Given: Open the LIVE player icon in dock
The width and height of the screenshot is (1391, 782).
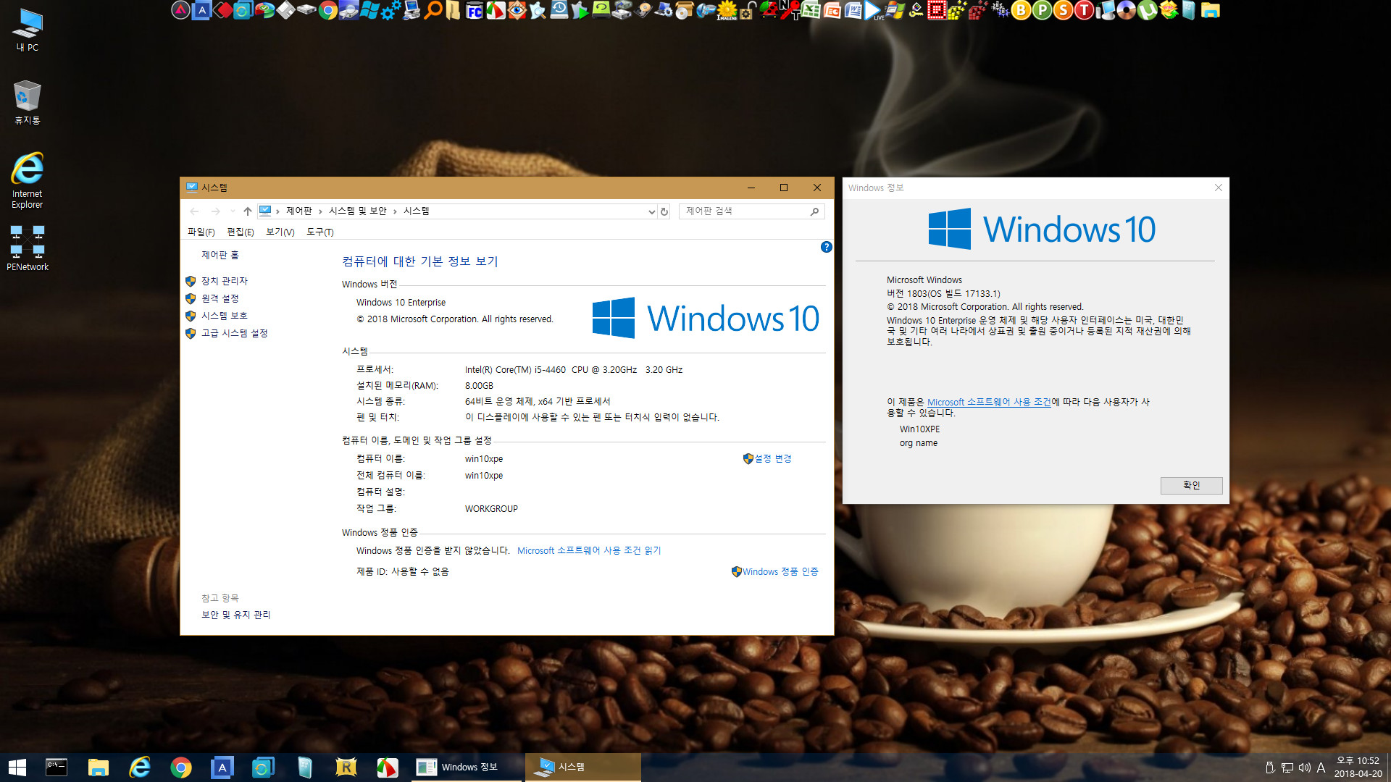Looking at the screenshot, I should point(874,10).
